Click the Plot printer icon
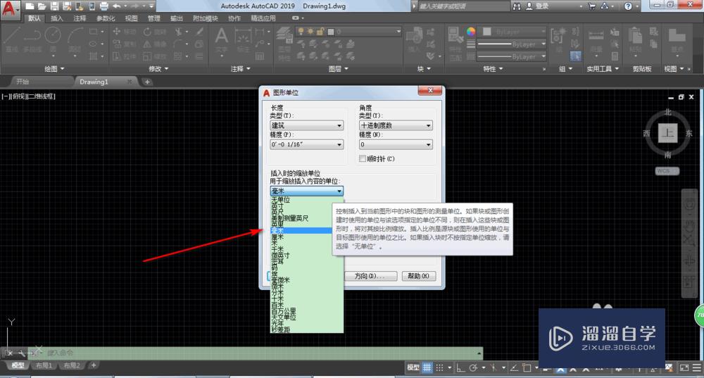704x378 pixels. click(x=103, y=6)
